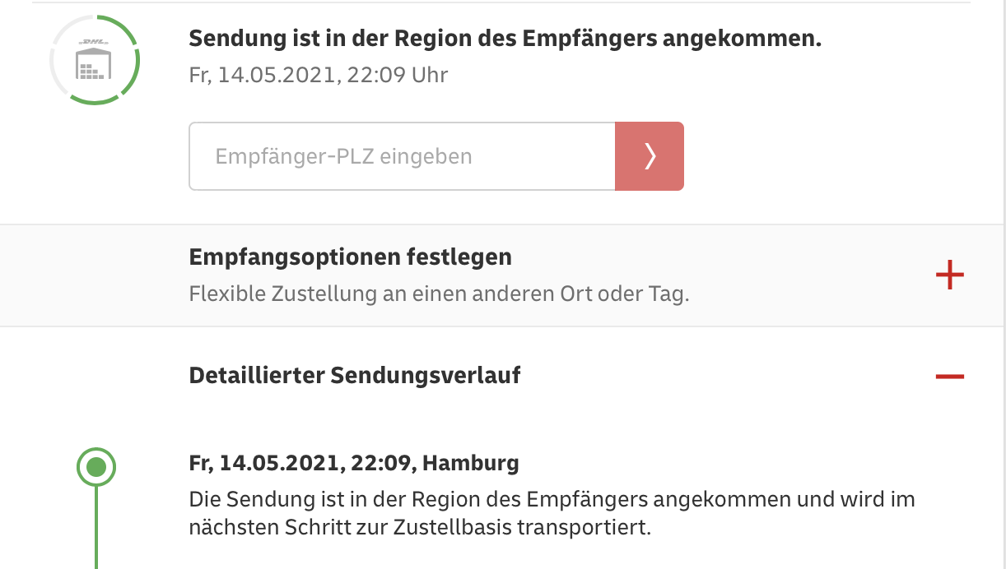Click the status headline about Region des Empfängers

(x=505, y=39)
